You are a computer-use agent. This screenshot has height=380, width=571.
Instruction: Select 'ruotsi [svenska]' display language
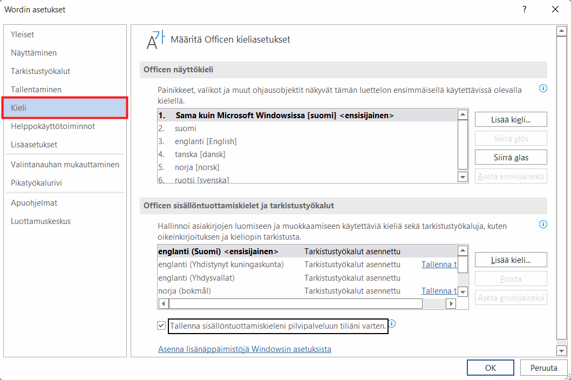coord(307,179)
